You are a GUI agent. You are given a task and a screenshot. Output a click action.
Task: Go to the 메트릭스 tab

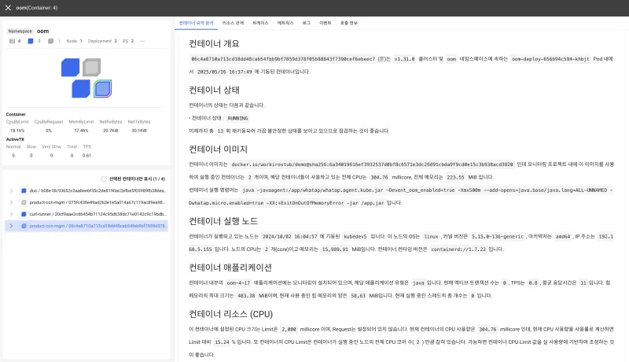(x=285, y=23)
